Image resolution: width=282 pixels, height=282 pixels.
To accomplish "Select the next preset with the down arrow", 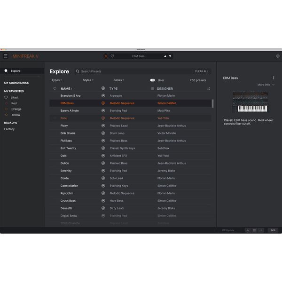I will tap(170, 56).
